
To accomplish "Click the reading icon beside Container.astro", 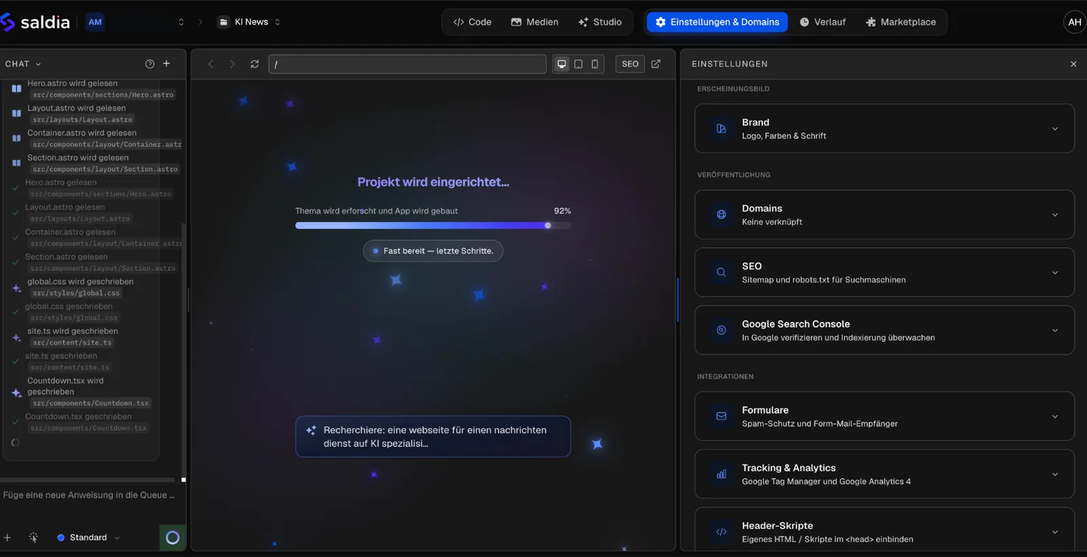I will click(16, 138).
